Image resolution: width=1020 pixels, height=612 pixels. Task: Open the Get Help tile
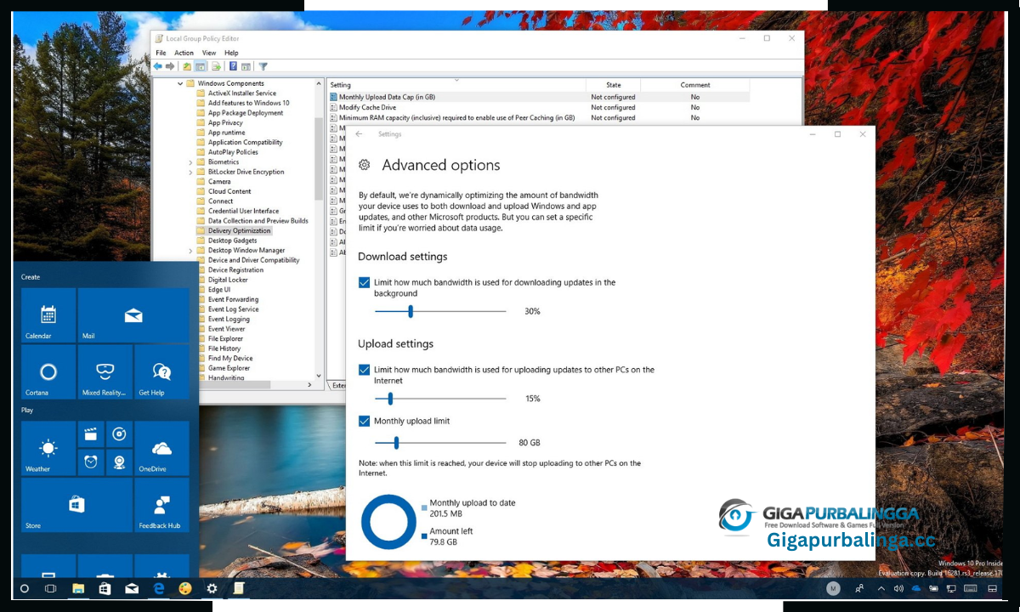tap(162, 371)
